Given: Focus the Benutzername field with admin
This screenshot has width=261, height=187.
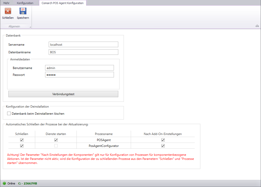Looking at the screenshot, I should [80, 68].
